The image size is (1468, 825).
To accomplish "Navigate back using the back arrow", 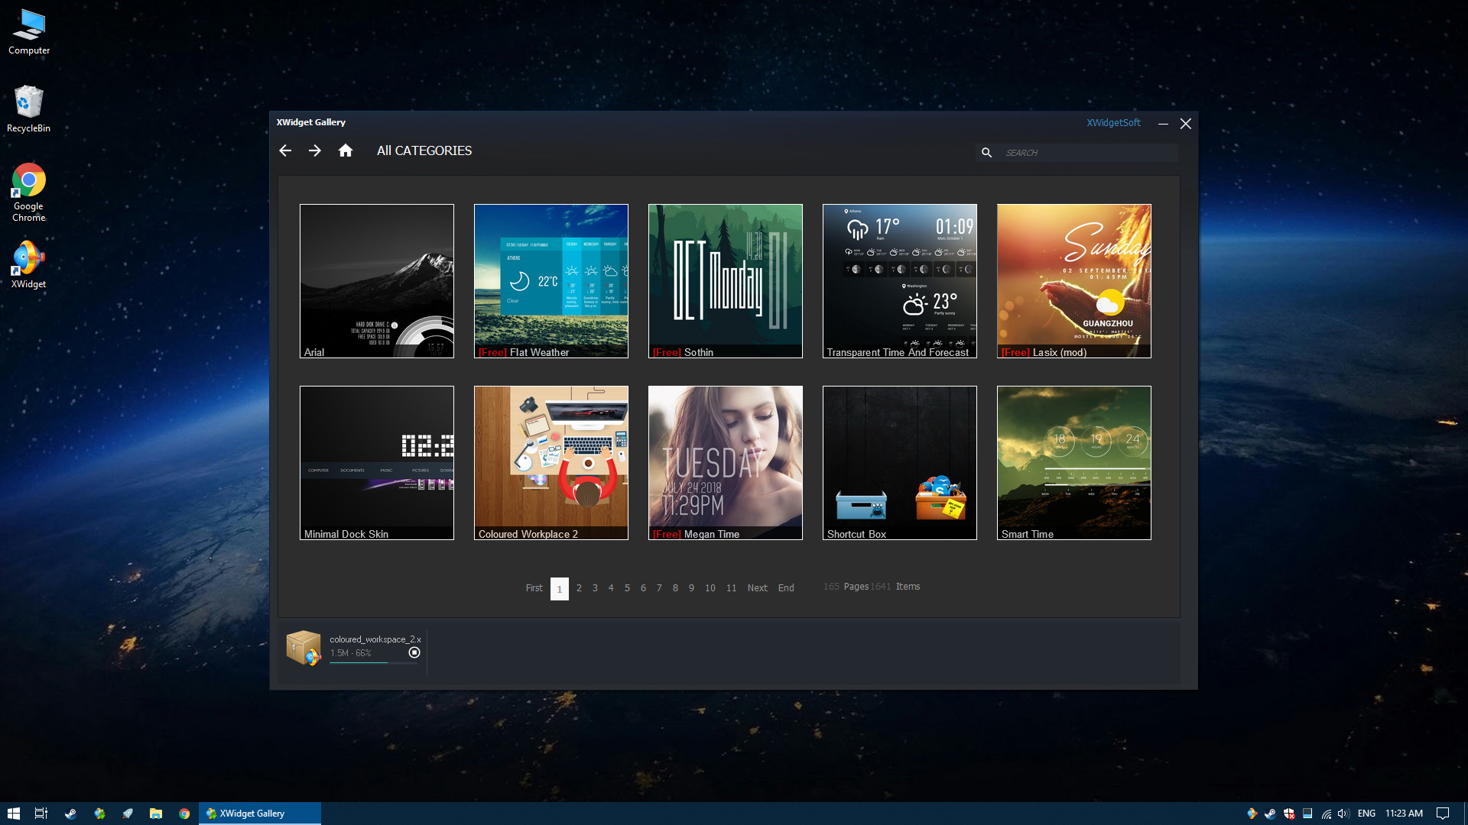I will [287, 150].
